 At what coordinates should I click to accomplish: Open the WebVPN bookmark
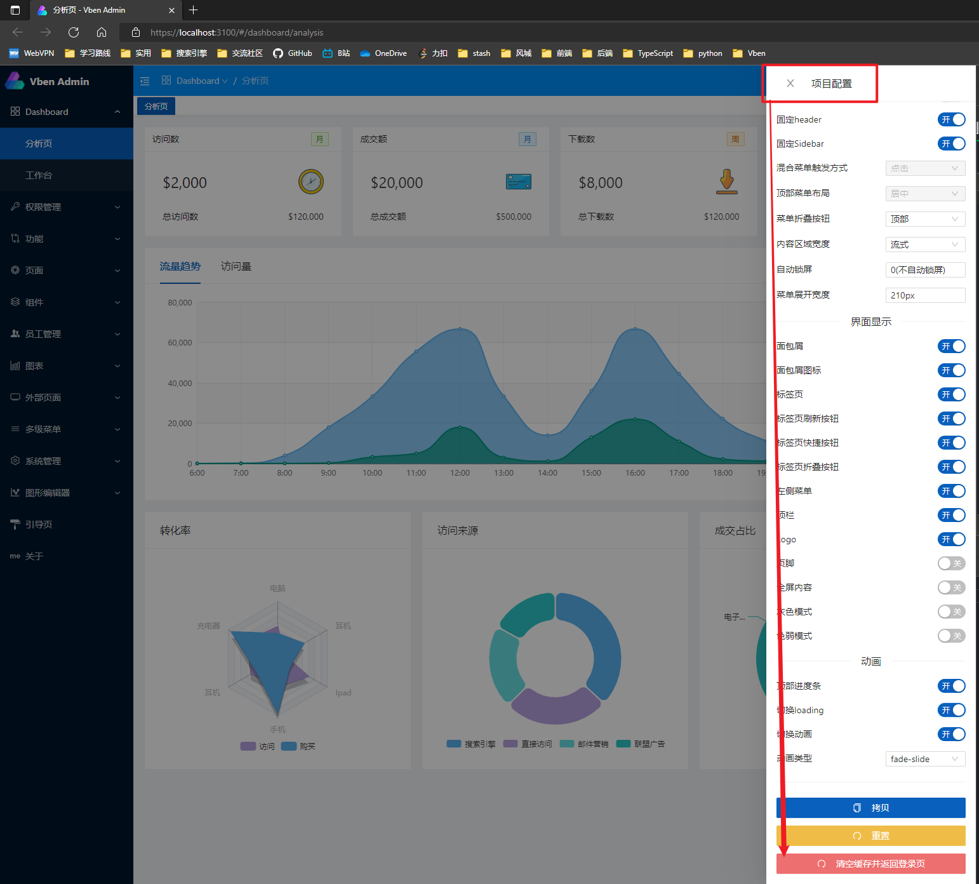click(32, 53)
